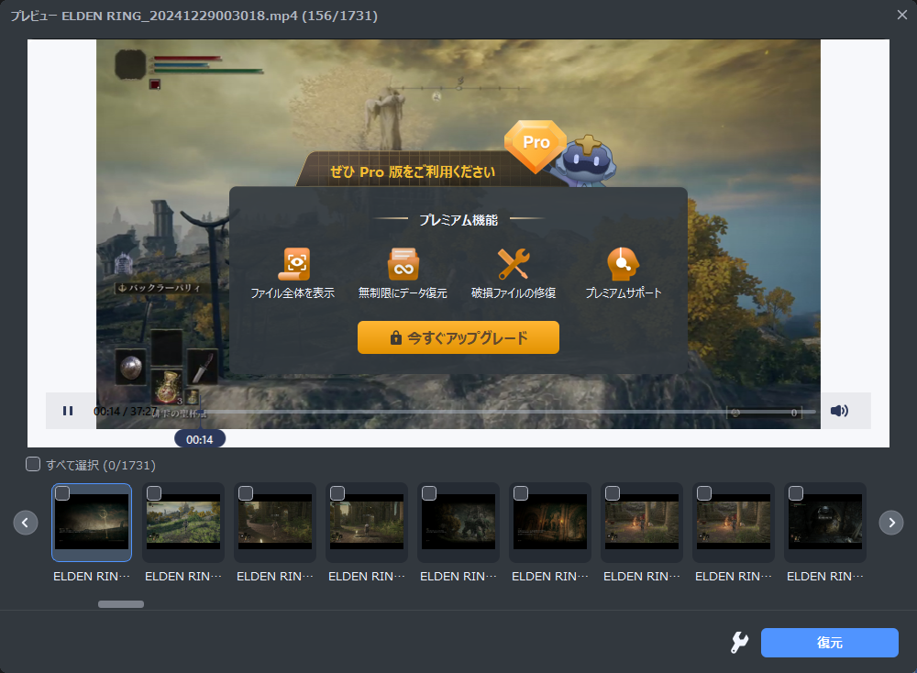Click the thumbnail strip horizontal scrollbar
The height and width of the screenshot is (673, 917).
pyautogui.click(x=121, y=604)
